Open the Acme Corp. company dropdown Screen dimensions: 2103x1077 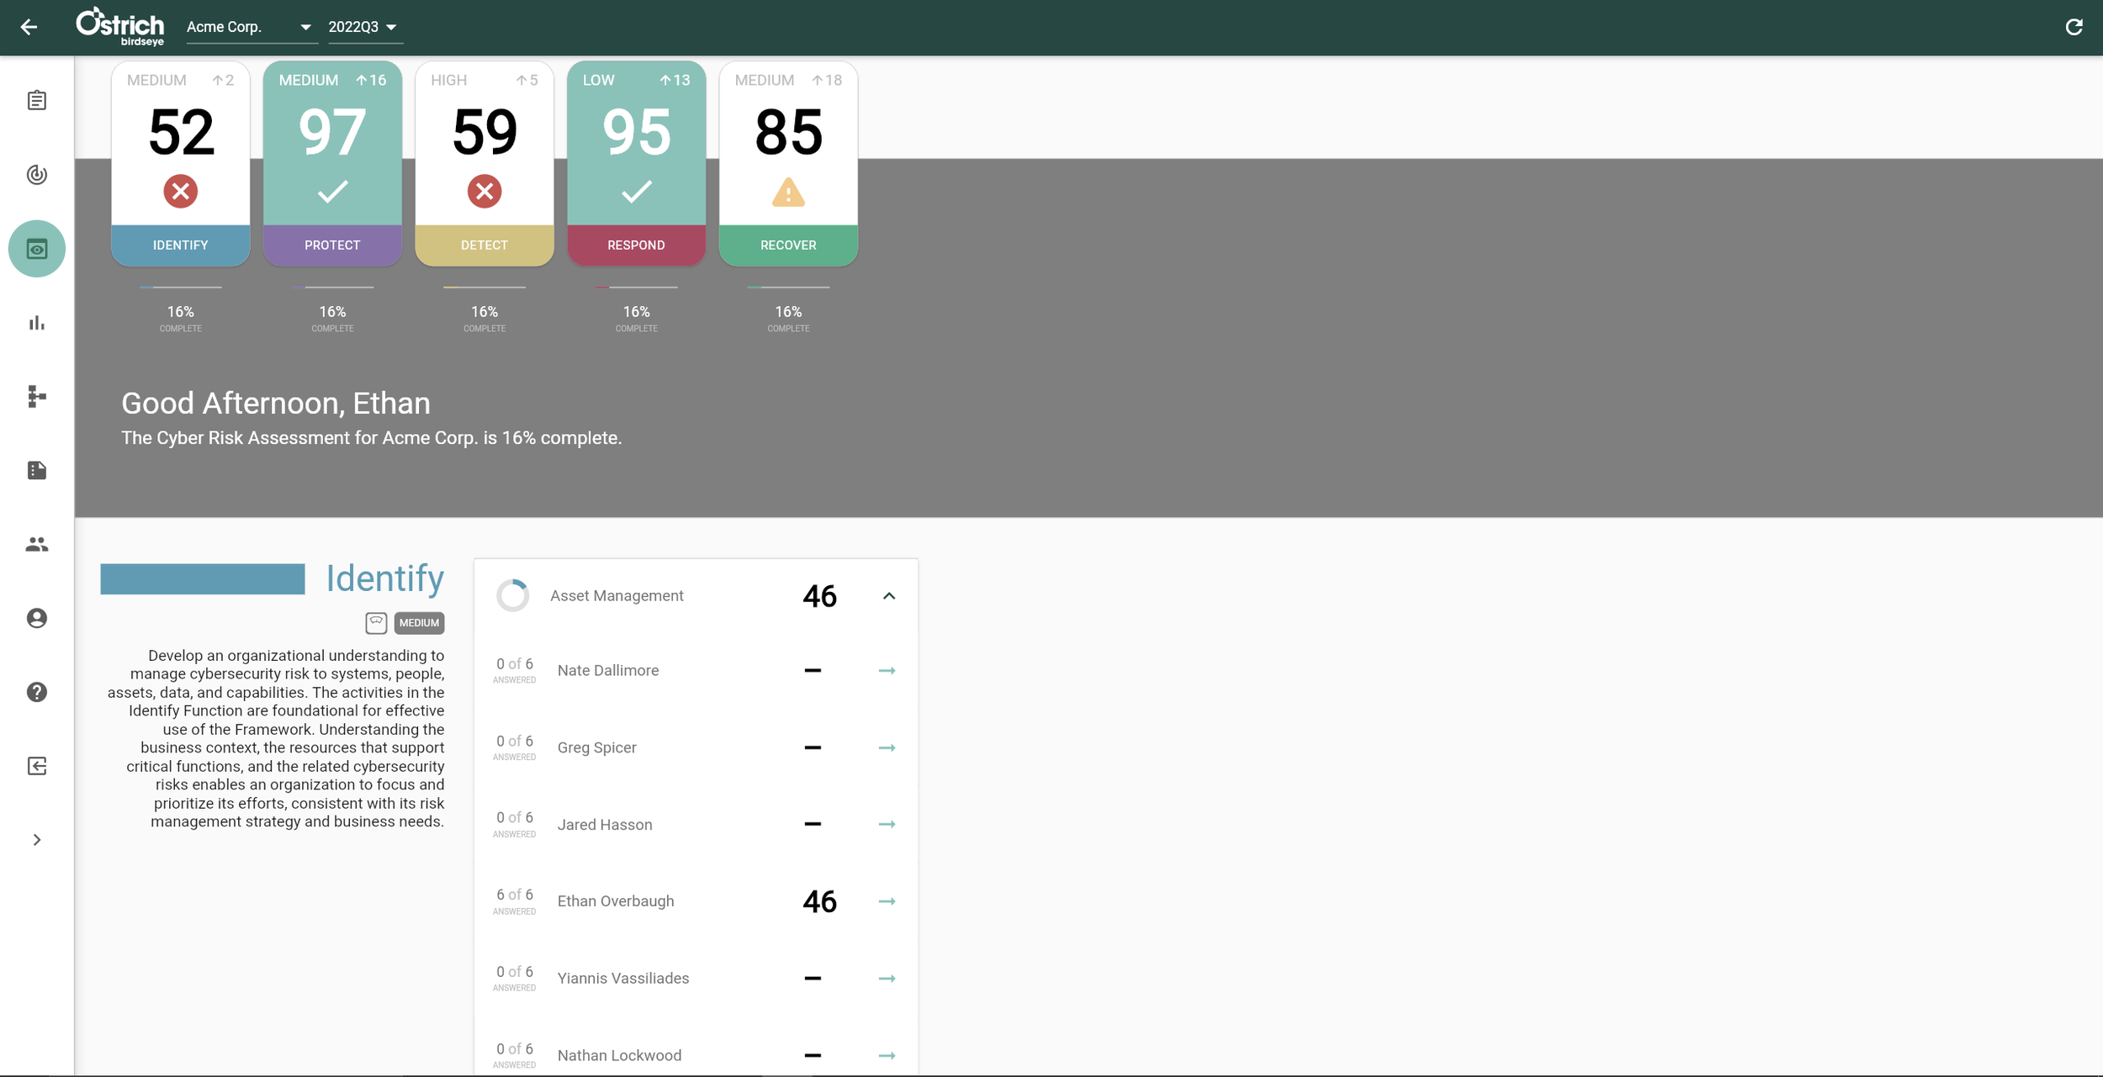click(249, 27)
